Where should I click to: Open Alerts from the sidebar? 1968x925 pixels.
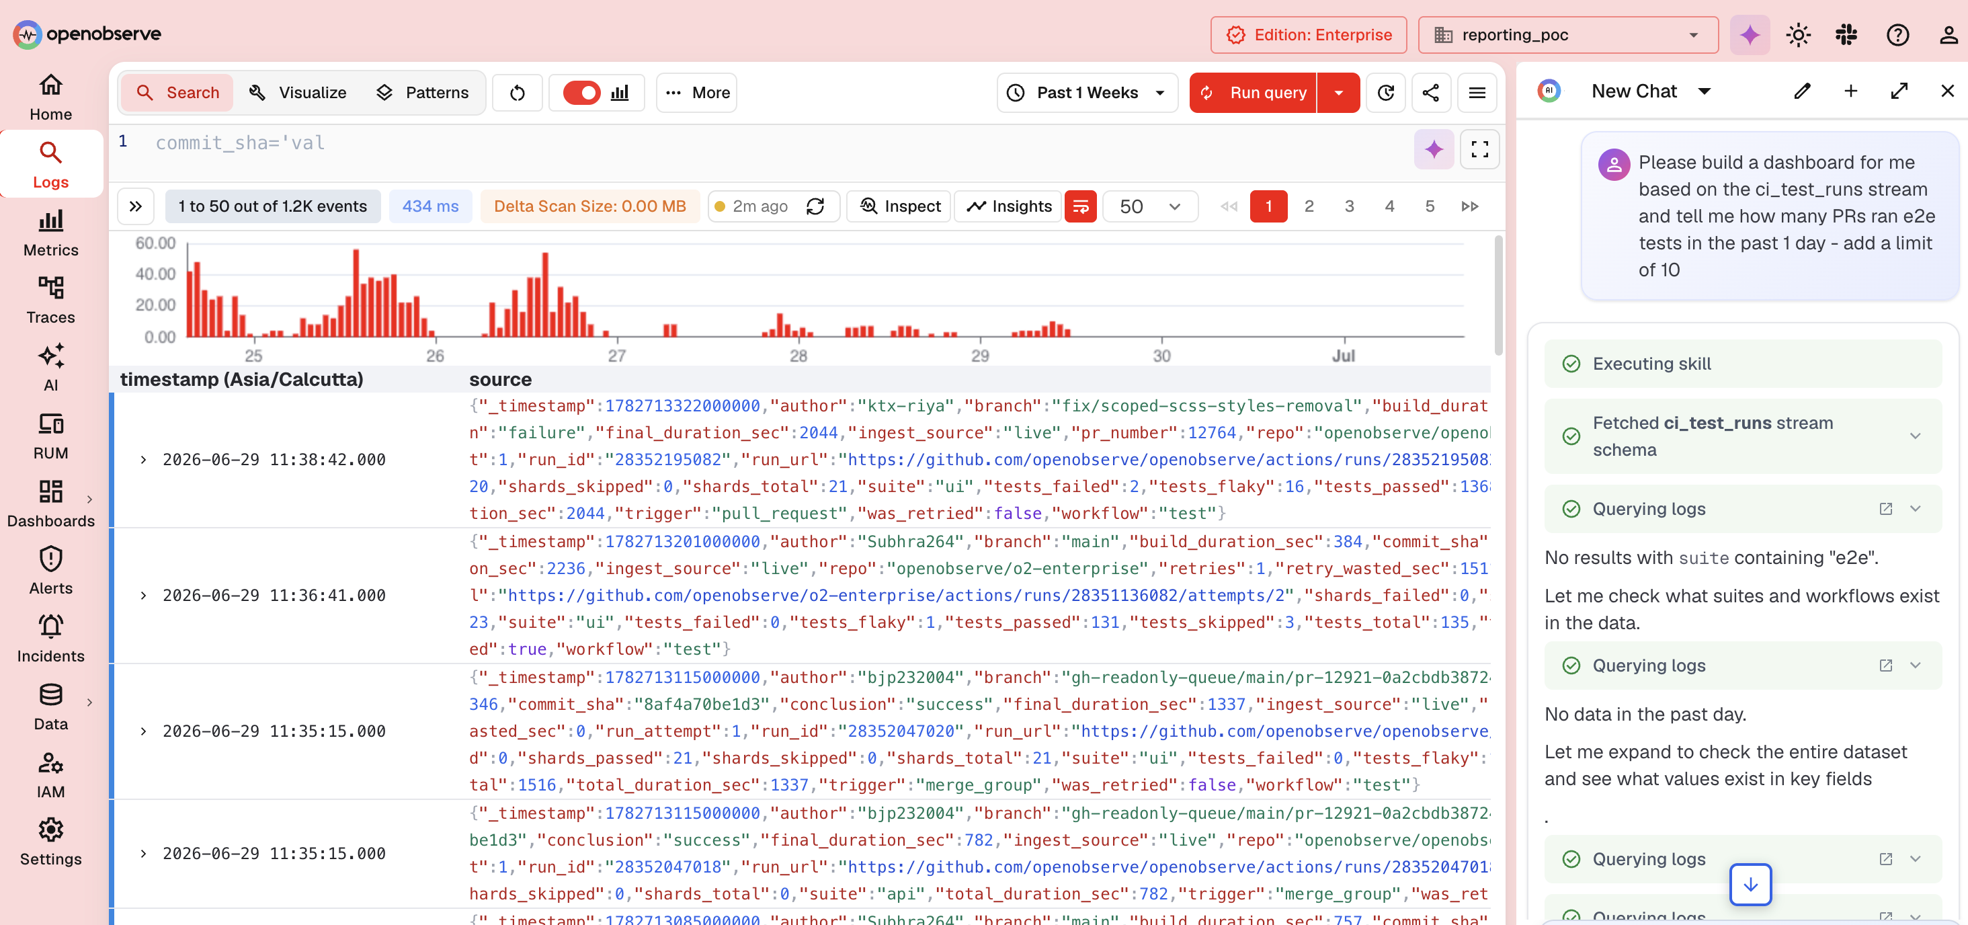[x=50, y=571]
